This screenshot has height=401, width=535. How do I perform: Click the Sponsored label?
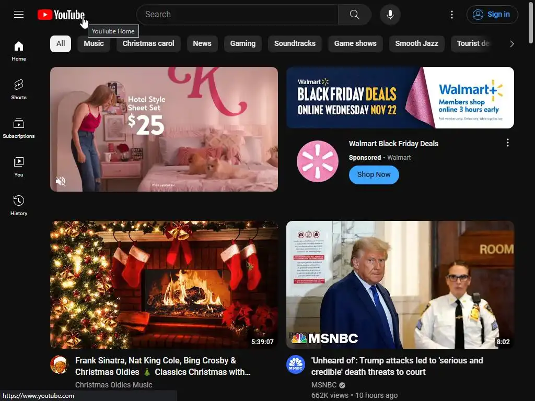365,158
